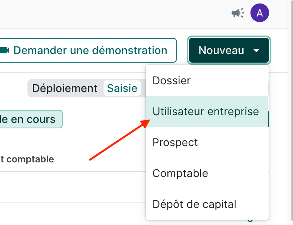The image size is (293, 225).
Task: Choose "Dossier" from the Nouveau menu
Action: 172,81
